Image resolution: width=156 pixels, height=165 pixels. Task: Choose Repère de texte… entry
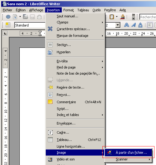click(x=75, y=87)
